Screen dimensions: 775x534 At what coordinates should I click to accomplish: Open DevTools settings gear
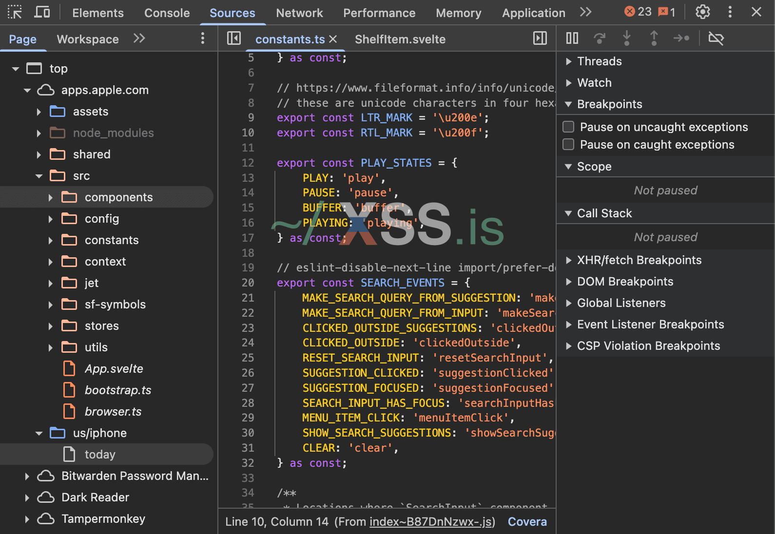coord(702,12)
